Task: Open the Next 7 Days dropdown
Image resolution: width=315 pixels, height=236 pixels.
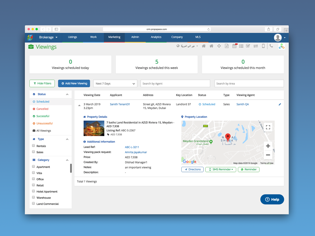Action: (115, 84)
